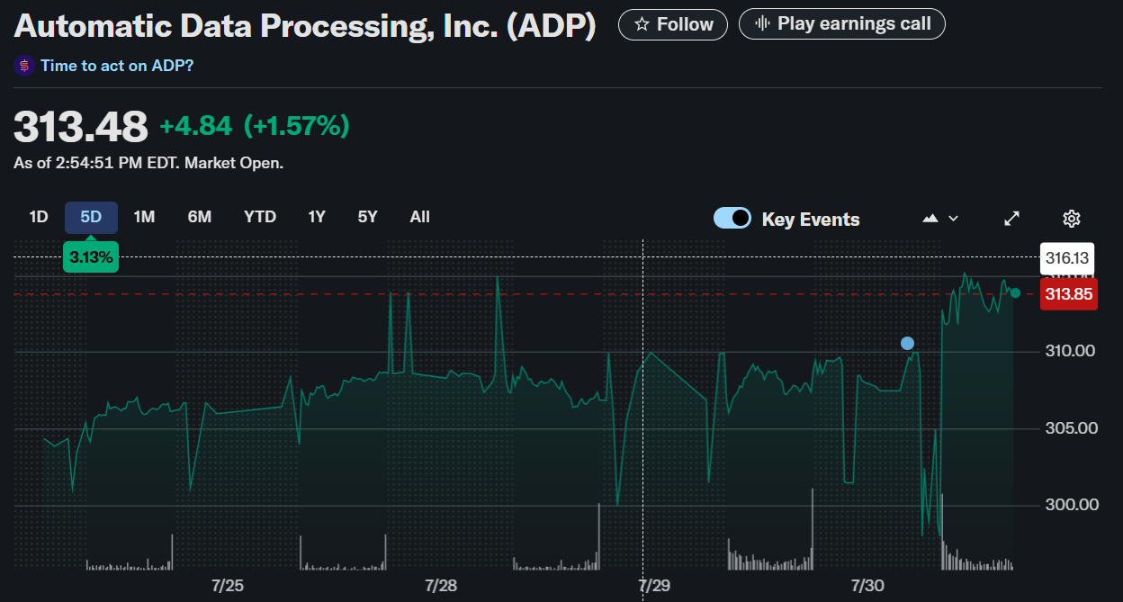1123x602 pixels.
Task: Click the red 313.85 price label
Action: pos(1069,293)
